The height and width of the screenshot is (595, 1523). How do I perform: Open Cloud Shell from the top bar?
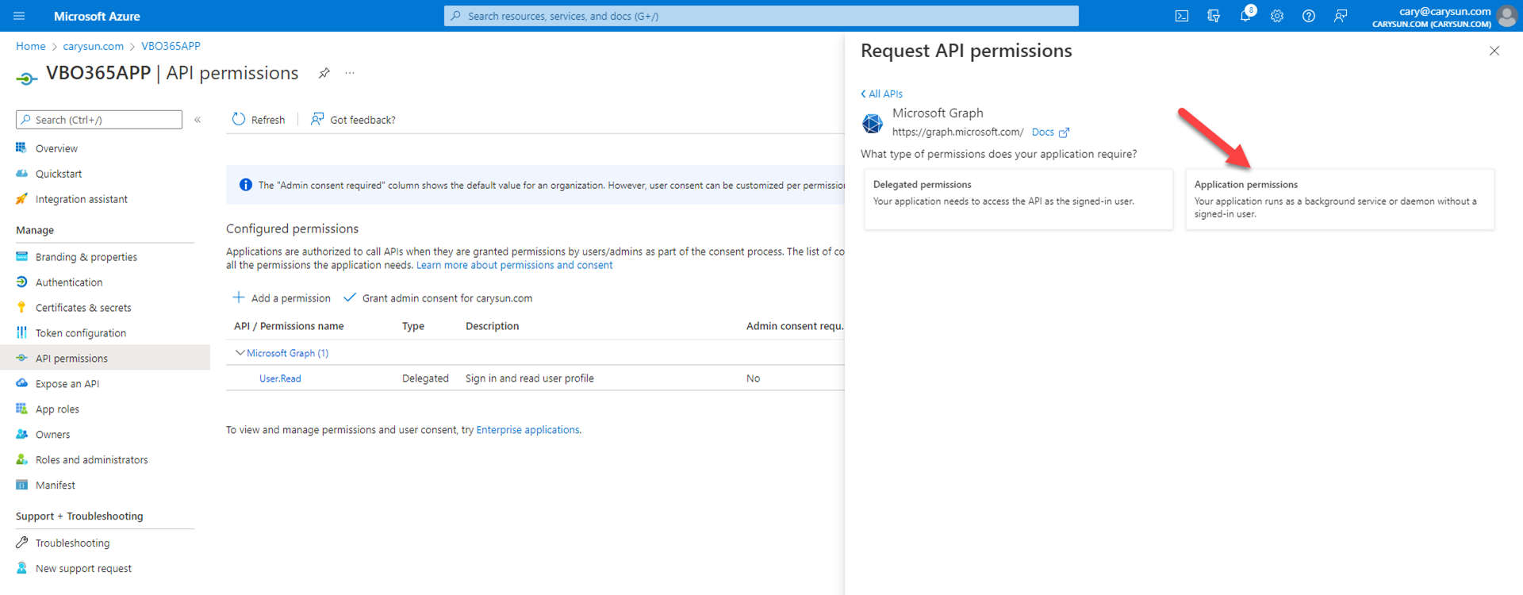(x=1182, y=16)
